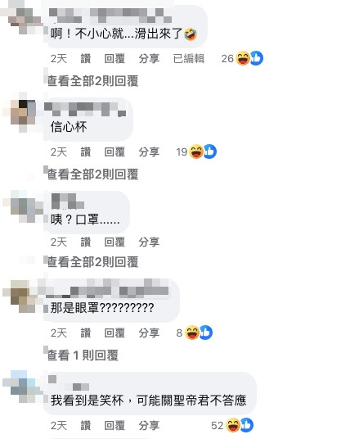
Task: Reply to the 滑出來了 comment
Action: pyautogui.click(x=114, y=59)
